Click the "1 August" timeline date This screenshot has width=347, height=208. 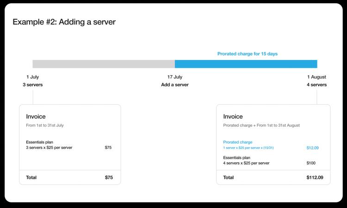point(316,77)
